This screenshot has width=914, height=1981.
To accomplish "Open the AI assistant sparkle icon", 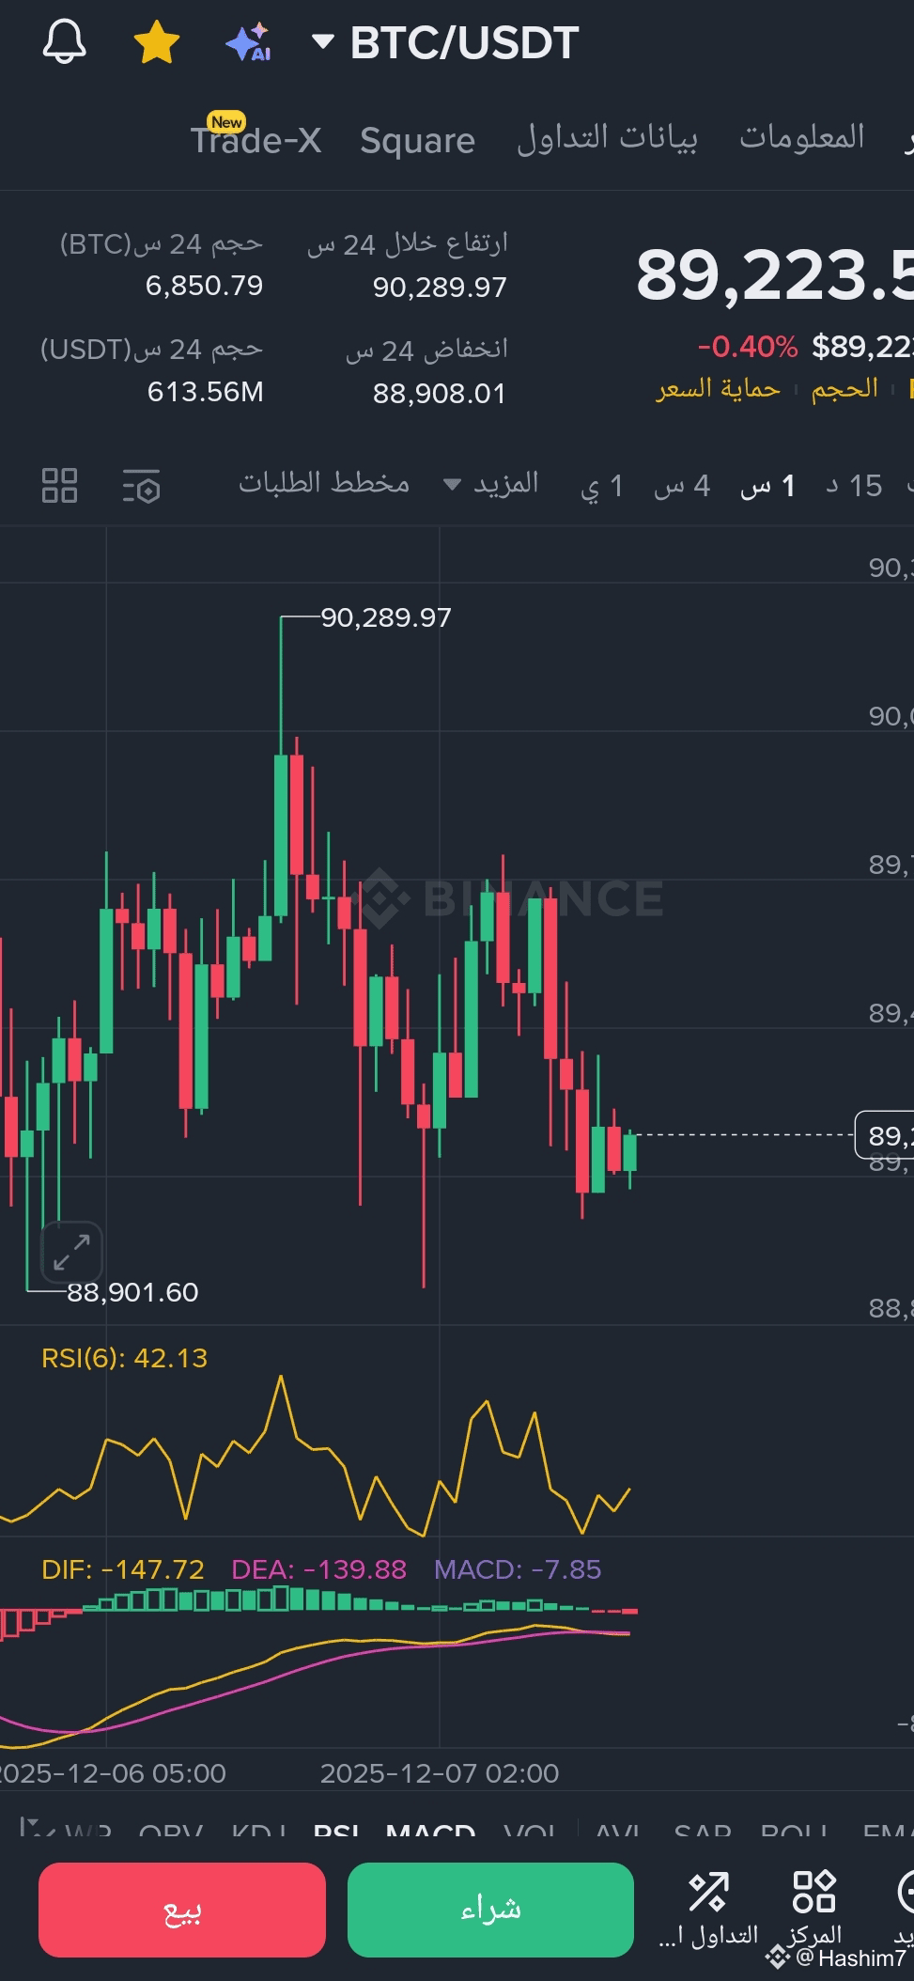I will click(248, 42).
